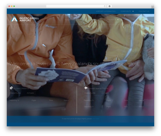Open the Airport Information menu item
Image resolution: width=161 pixels, height=136 pixels.
click(106, 11)
